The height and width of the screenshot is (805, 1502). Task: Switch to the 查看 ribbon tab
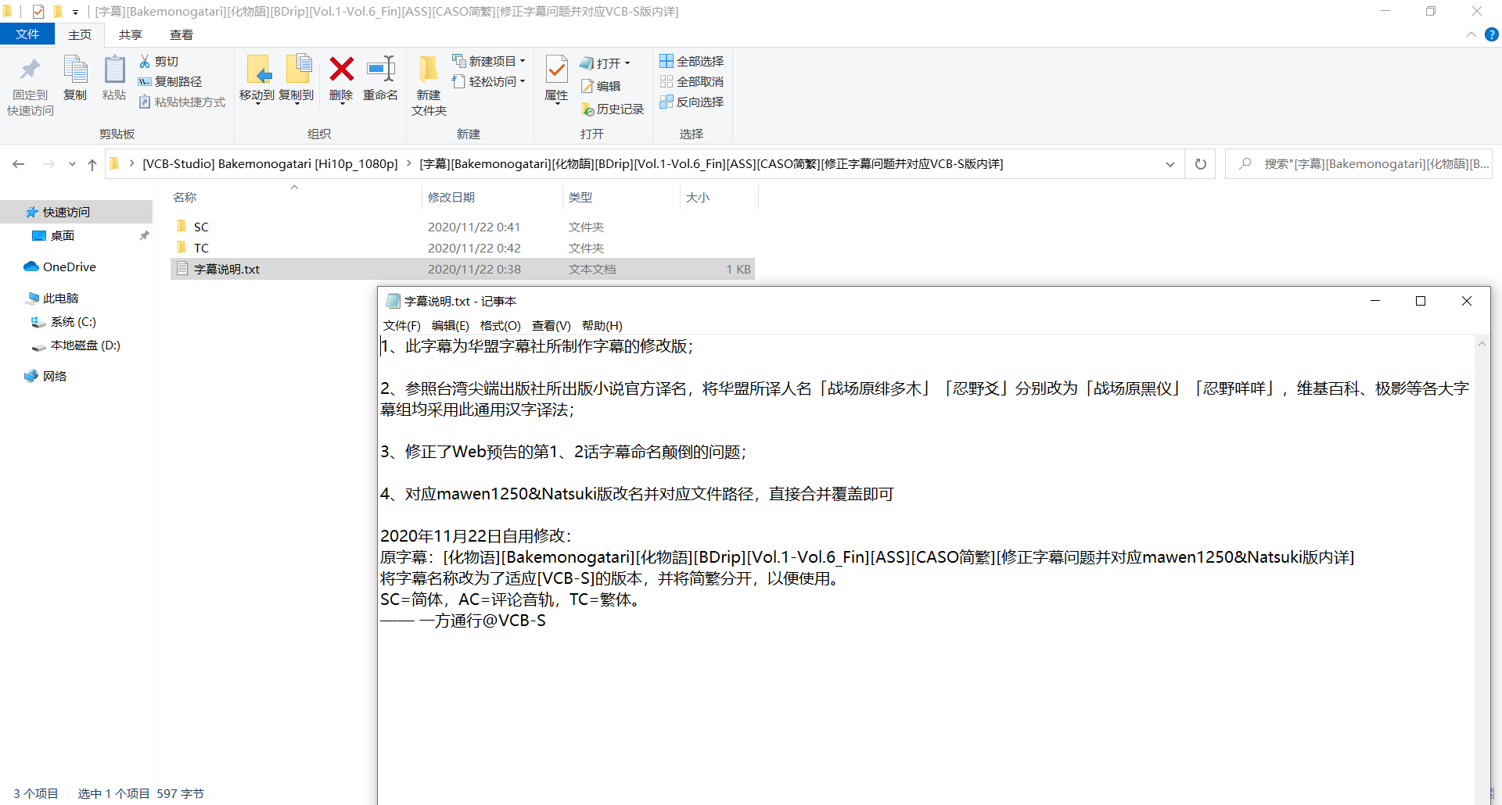tap(181, 34)
